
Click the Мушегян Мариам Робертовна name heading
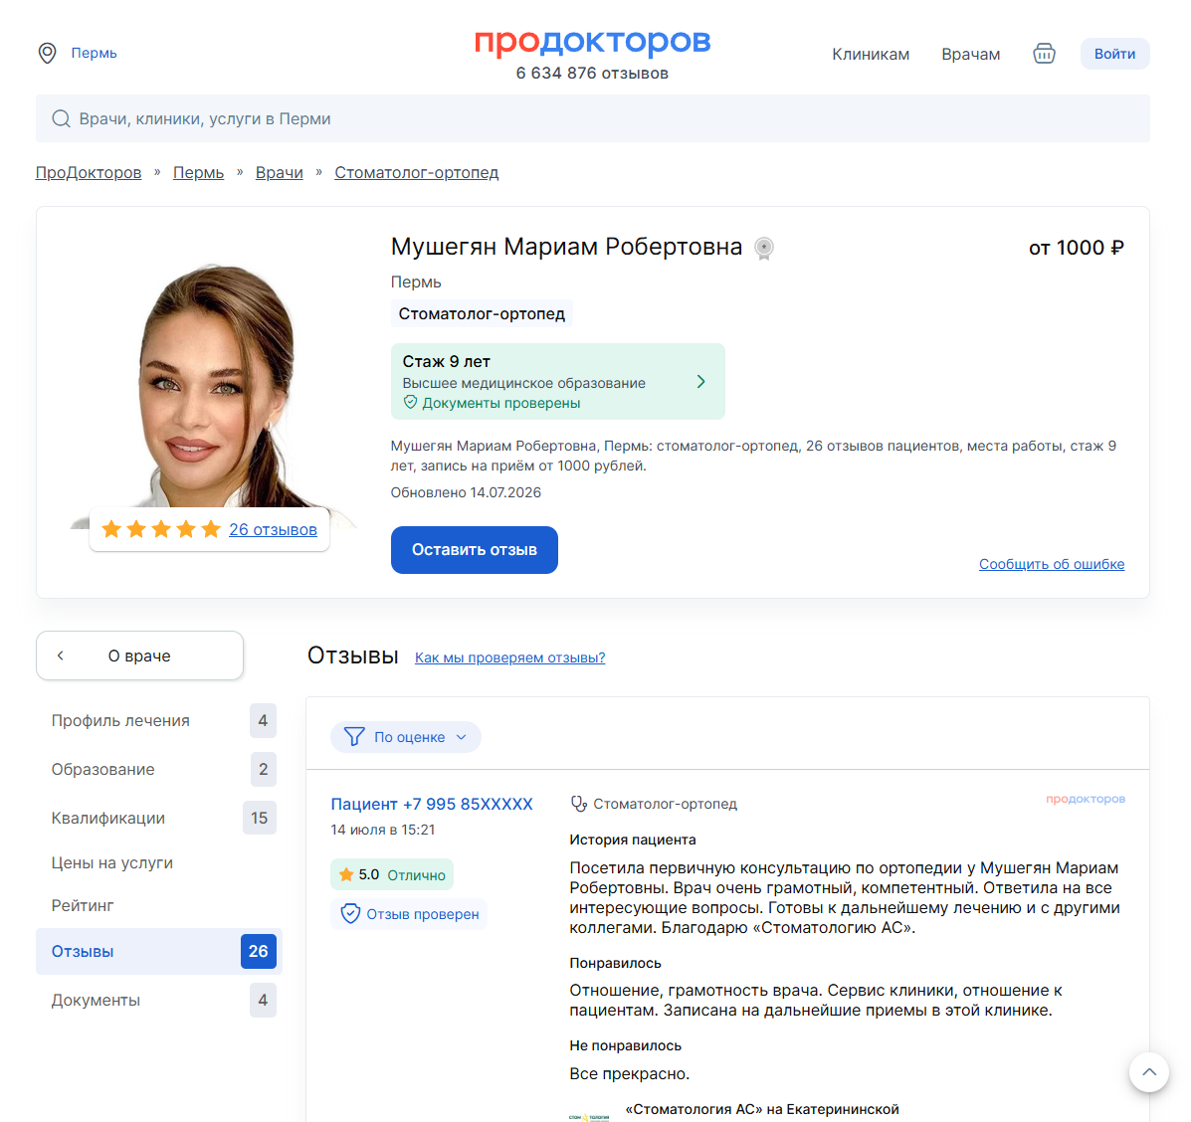[x=566, y=247]
